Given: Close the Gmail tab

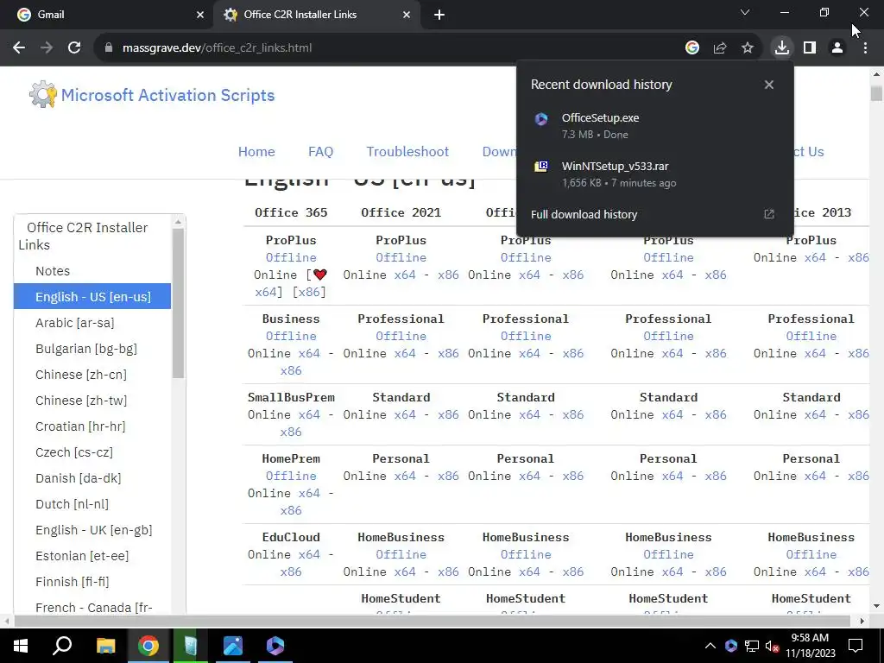Looking at the screenshot, I should (x=200, y=16).
